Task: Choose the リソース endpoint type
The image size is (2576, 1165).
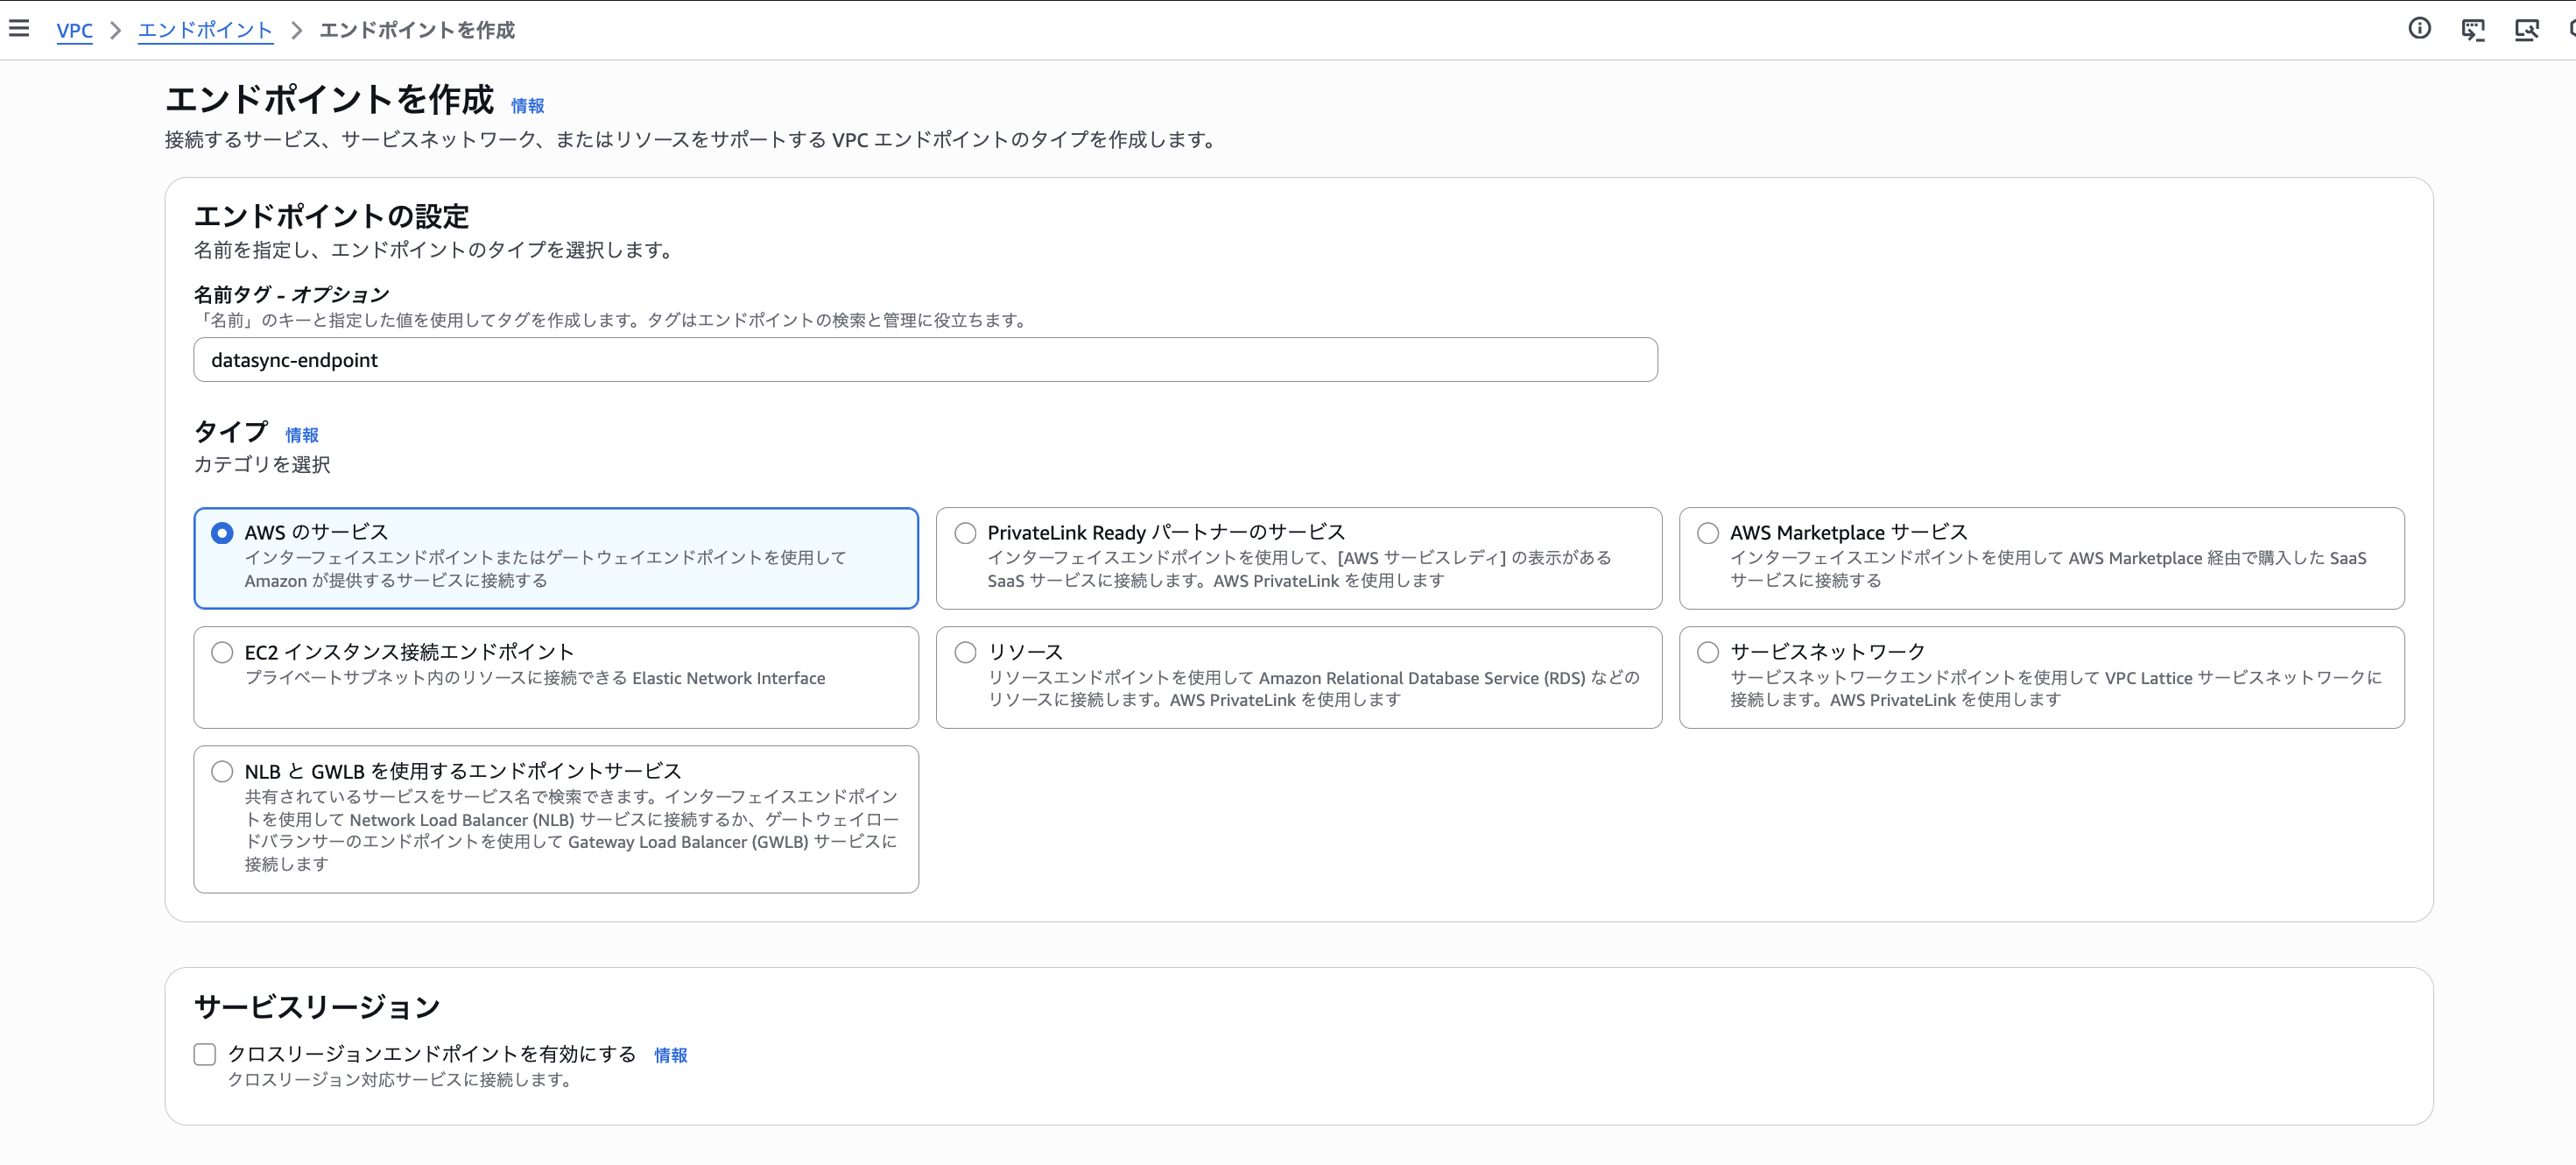Action: click(965, 652)
